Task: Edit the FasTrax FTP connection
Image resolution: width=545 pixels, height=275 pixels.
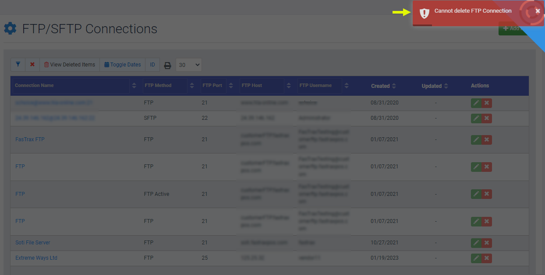Action: 476,140
